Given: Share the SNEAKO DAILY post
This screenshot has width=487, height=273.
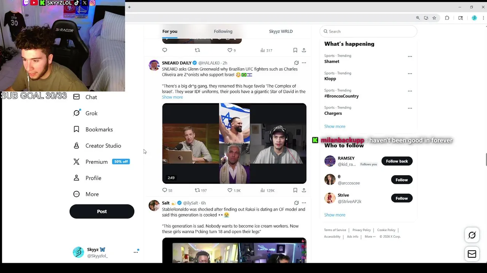Looking at the screenshot, I should [304, 190].
